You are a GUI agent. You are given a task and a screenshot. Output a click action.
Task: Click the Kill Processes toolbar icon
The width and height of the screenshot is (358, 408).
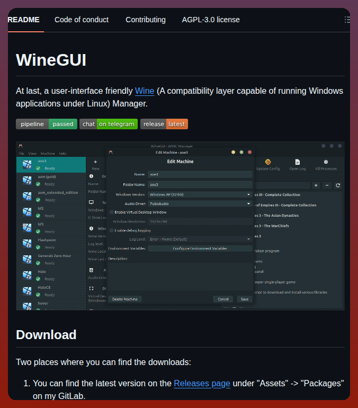coord(326,162)
